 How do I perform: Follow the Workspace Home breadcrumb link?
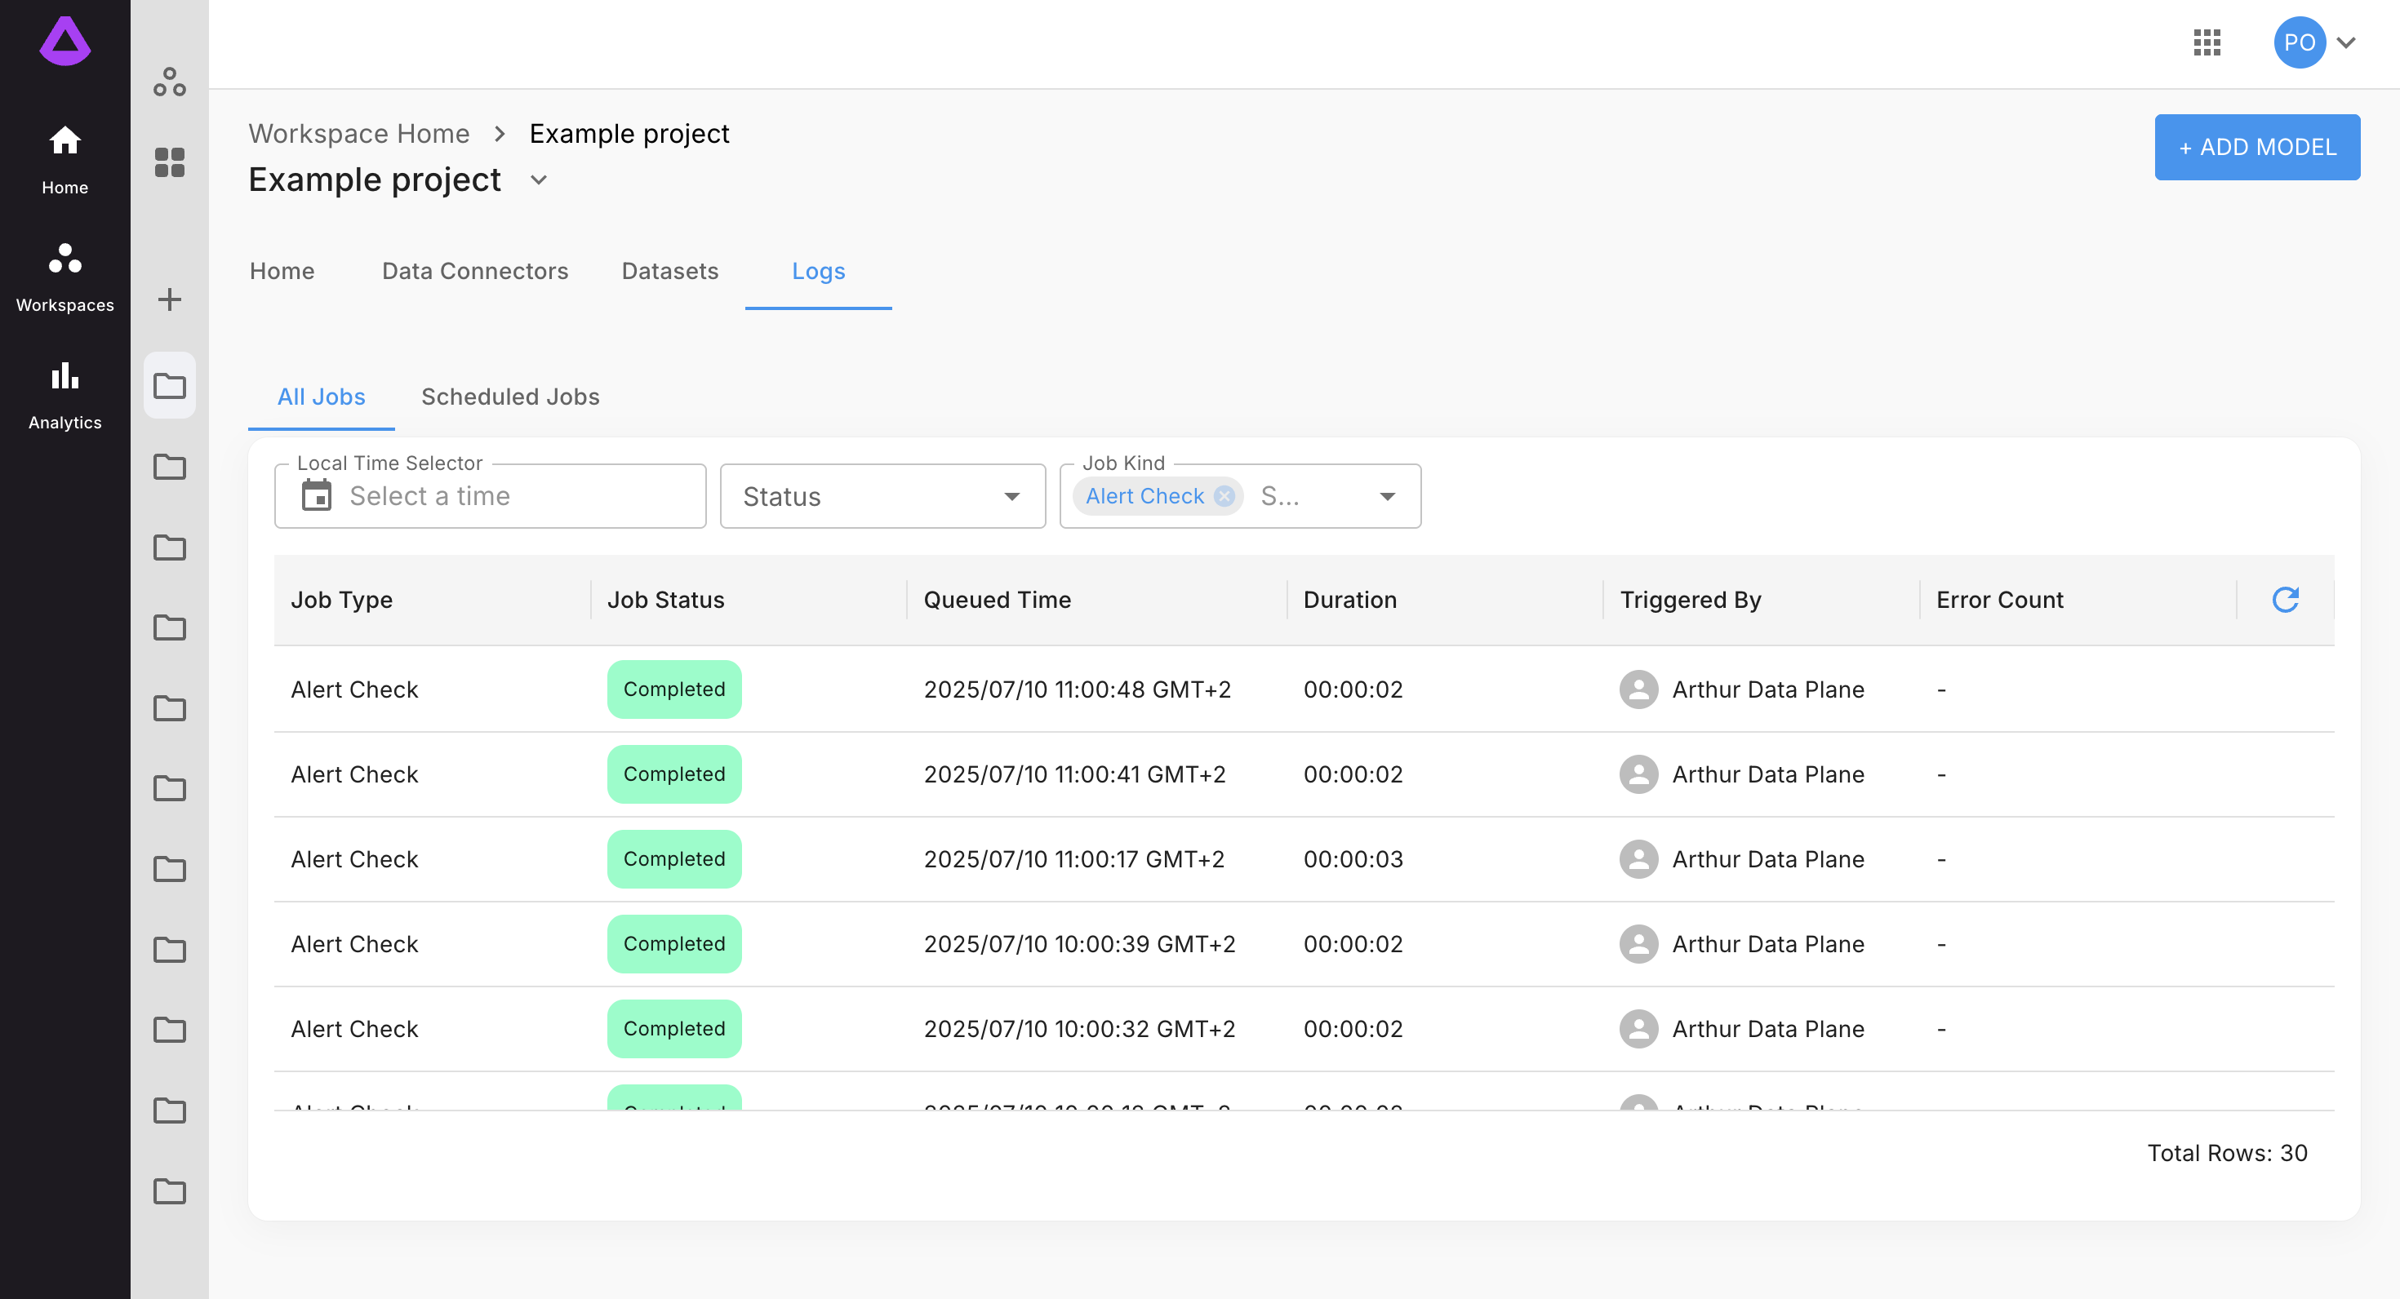coord(358,133)
